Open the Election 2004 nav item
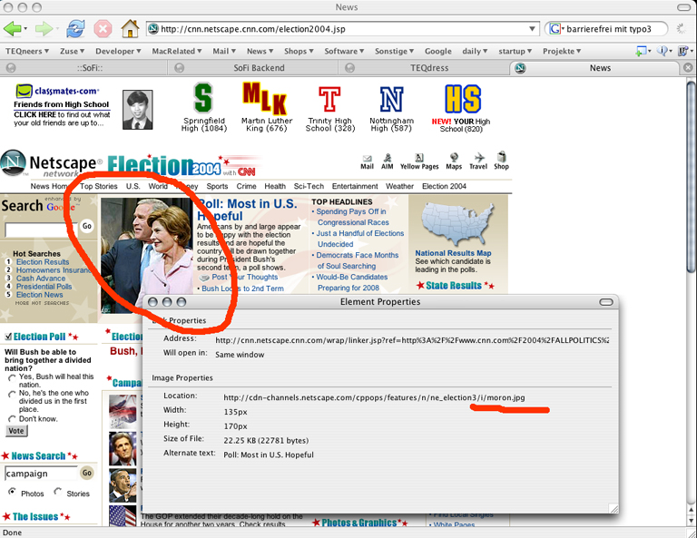The width and height of the screenshot is (697, 538). click(444, 186)
